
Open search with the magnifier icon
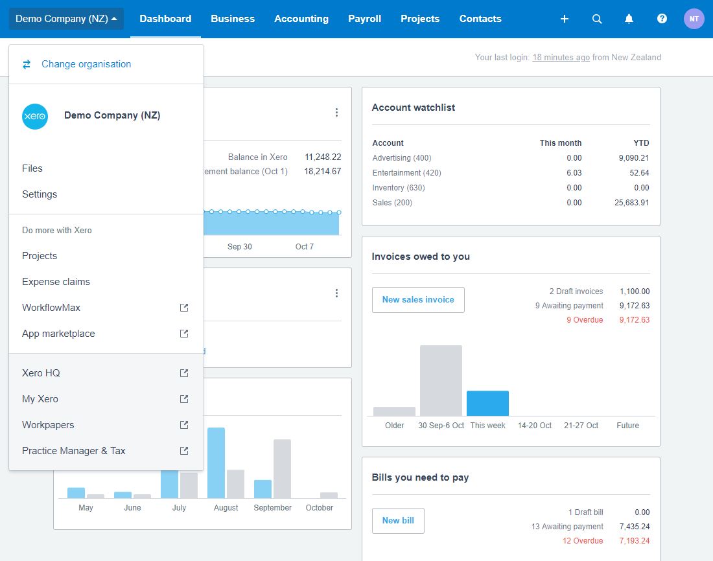click(x=597, y=19)
